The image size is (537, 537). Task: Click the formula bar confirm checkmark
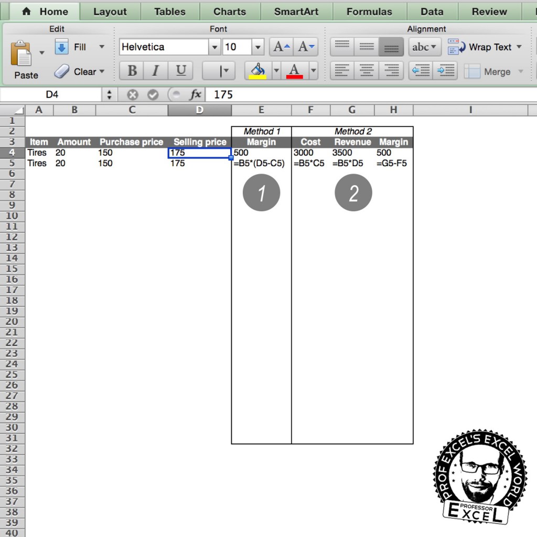click(153, 95)
